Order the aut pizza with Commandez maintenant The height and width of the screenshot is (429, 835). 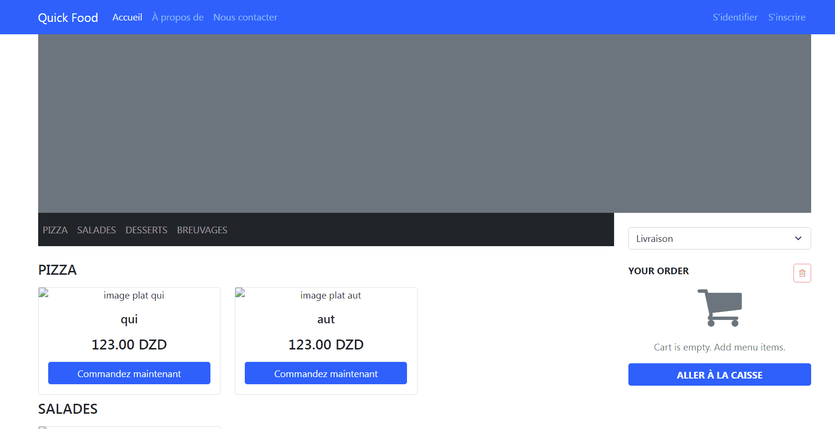coord(325,373)
